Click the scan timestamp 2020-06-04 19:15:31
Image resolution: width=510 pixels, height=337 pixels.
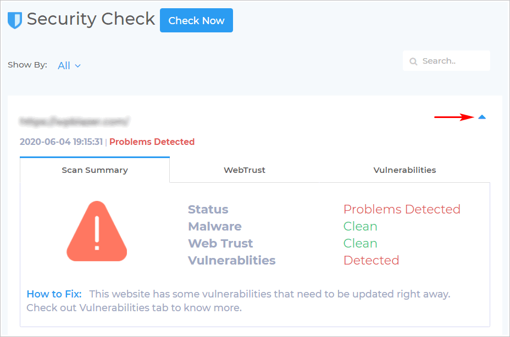click(x=61, y=142)
